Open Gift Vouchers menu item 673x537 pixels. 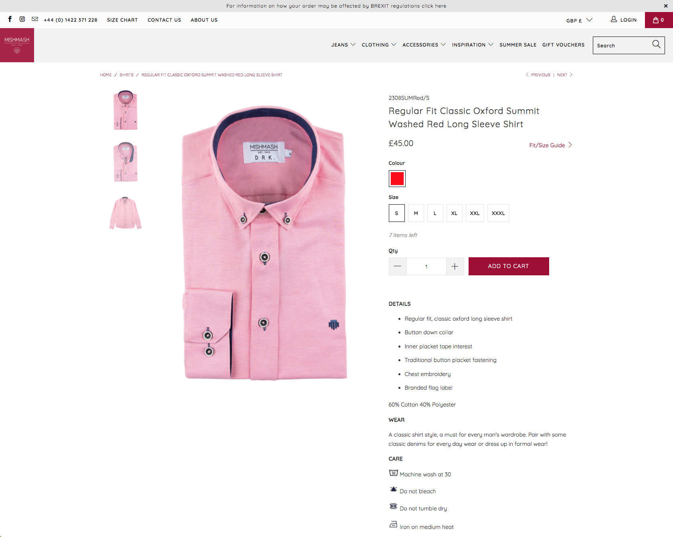point(564,45)
